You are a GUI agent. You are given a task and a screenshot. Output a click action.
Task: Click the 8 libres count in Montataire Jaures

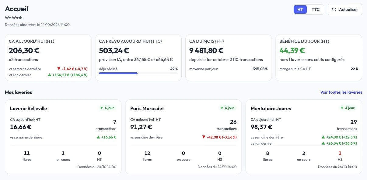267,153
